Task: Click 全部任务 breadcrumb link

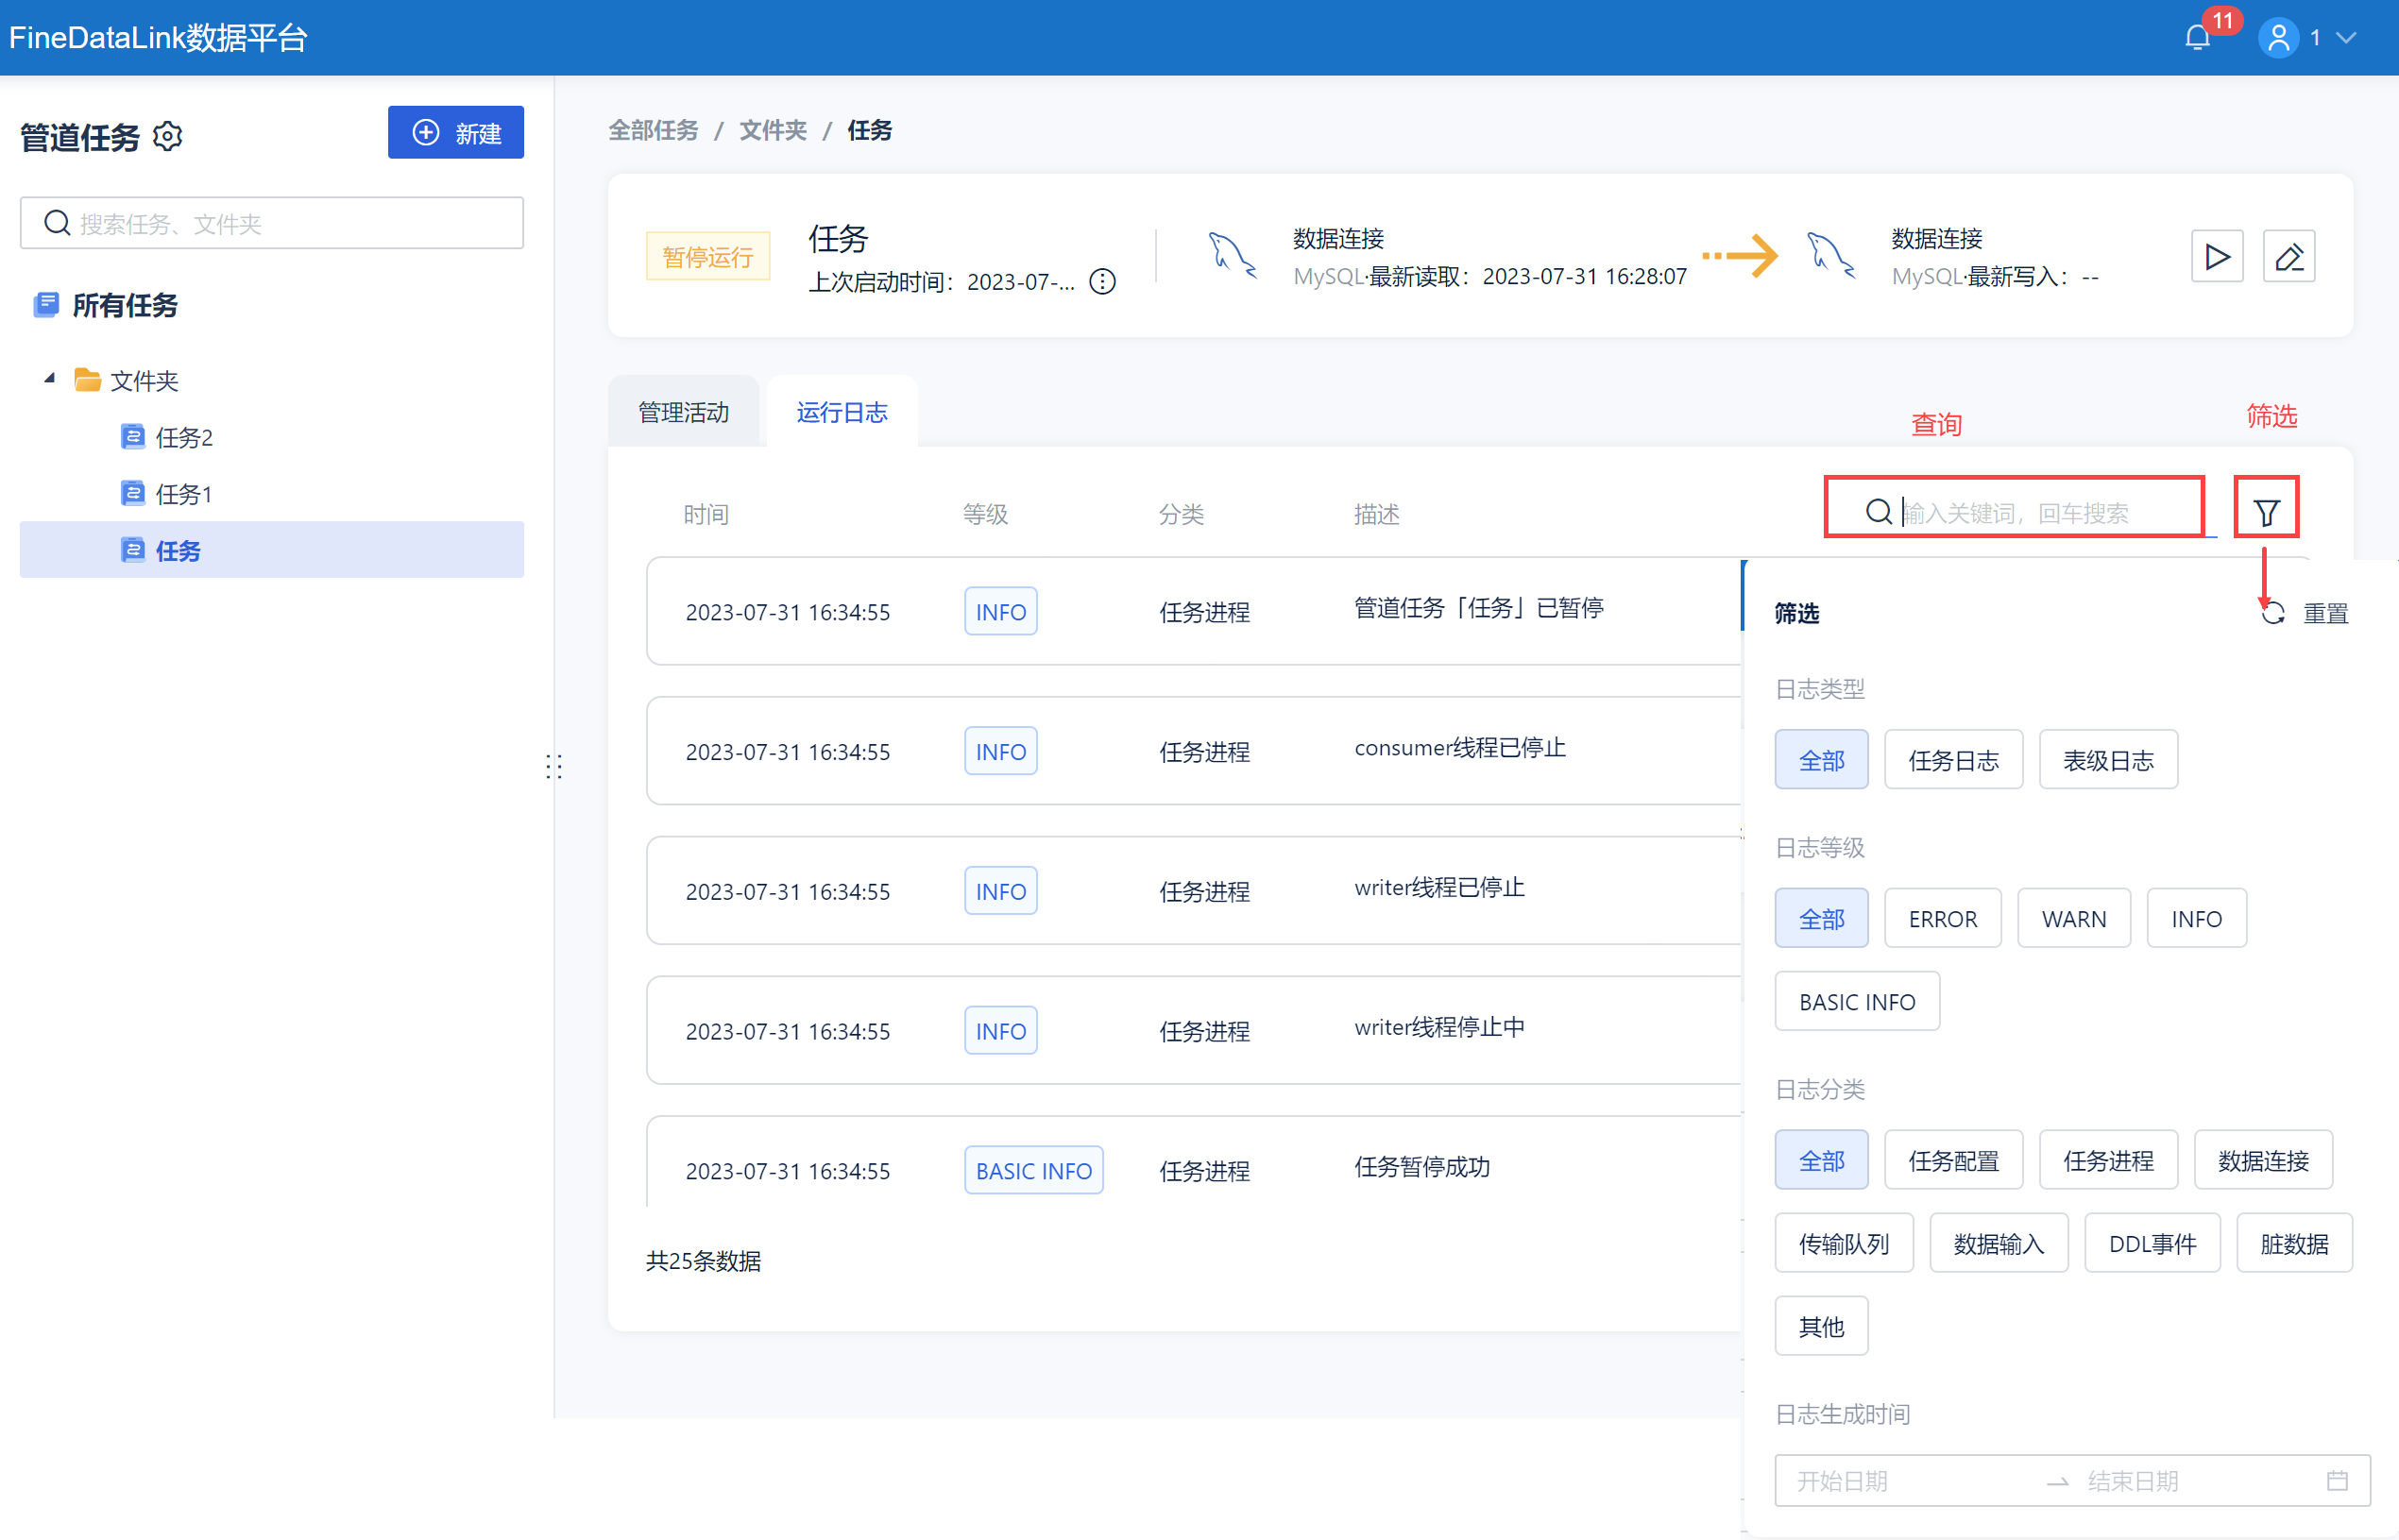Action: [x=653, y=131]
